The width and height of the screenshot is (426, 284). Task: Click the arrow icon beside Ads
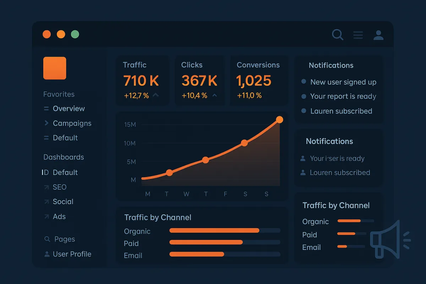(46, 217)
